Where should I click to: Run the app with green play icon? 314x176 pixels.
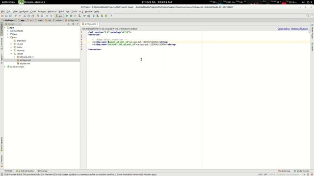67,16
